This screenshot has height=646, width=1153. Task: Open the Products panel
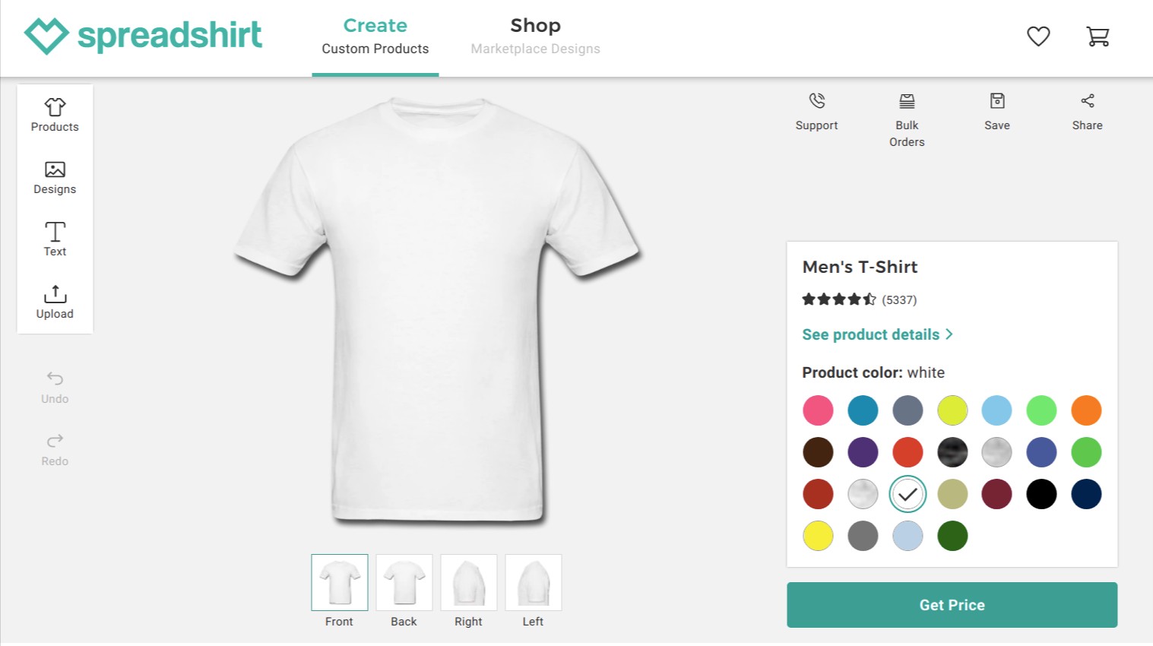pos(55,116)
